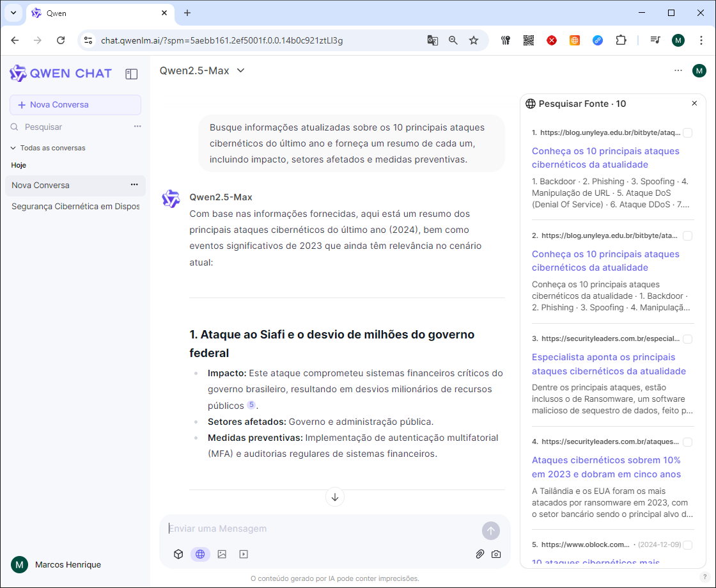Open the zoom magnifier in the address bar
Image resolution: width=716 pixels, height=588 pixels.
tap(453, 40)
